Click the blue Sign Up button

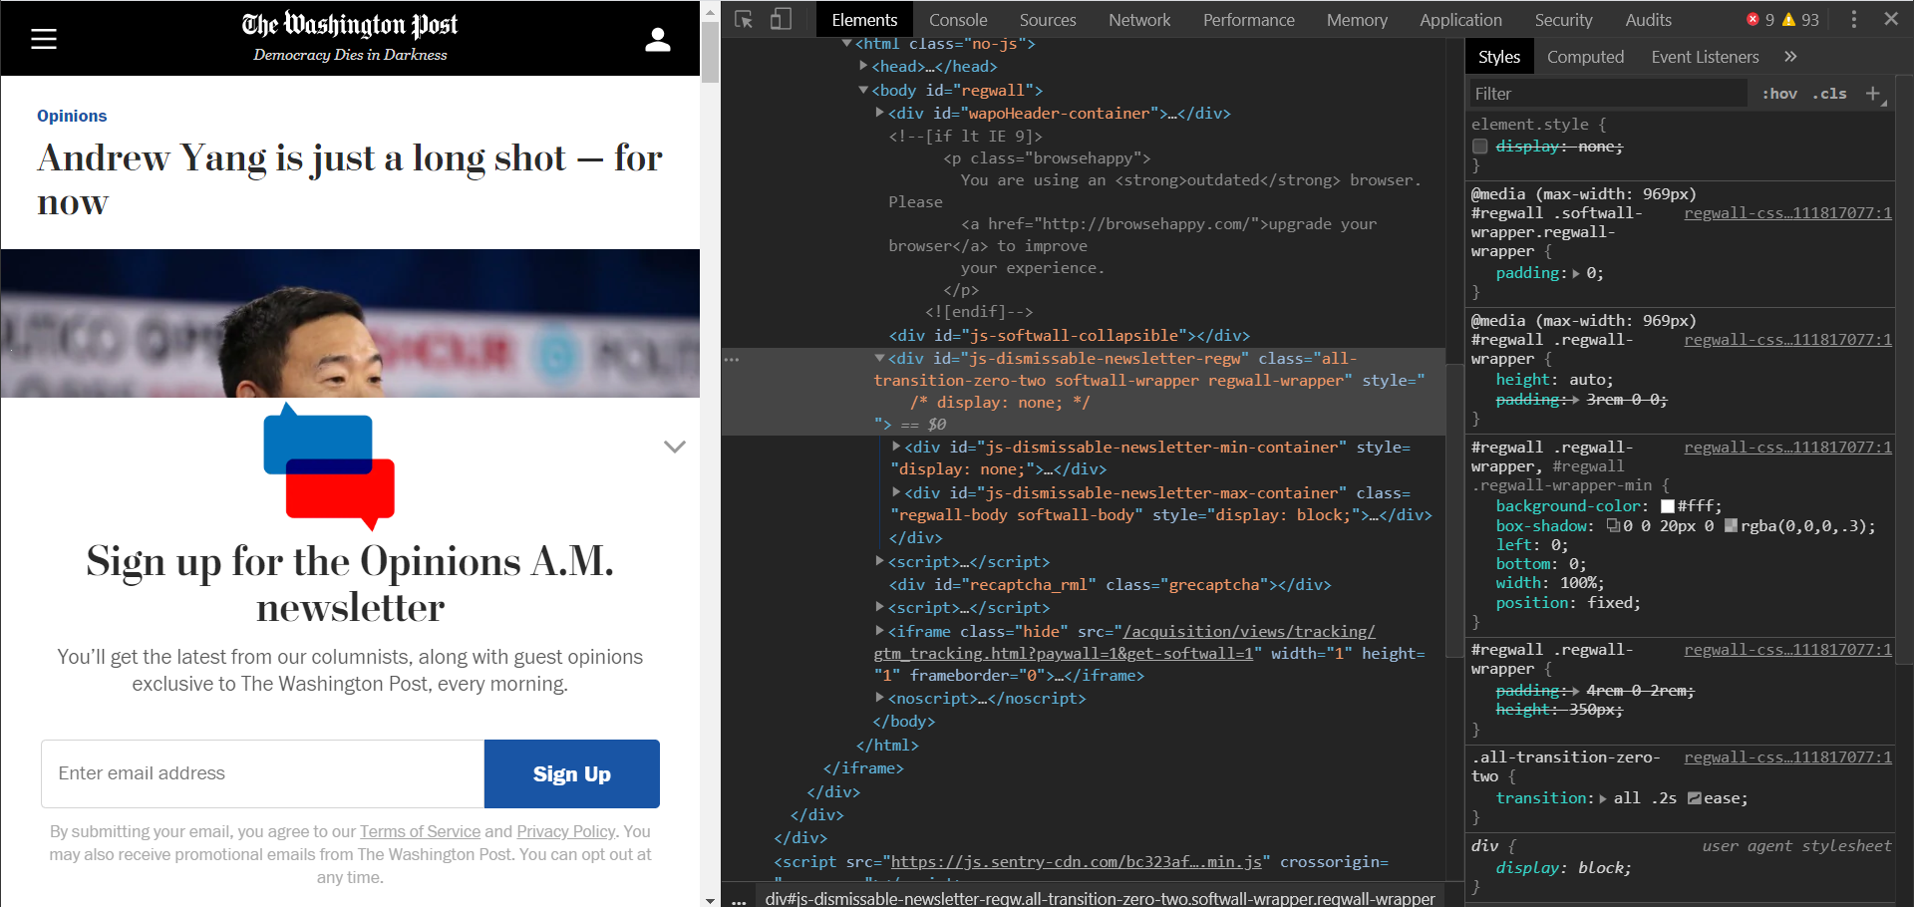pyautogui.click(x=571, y=773)
